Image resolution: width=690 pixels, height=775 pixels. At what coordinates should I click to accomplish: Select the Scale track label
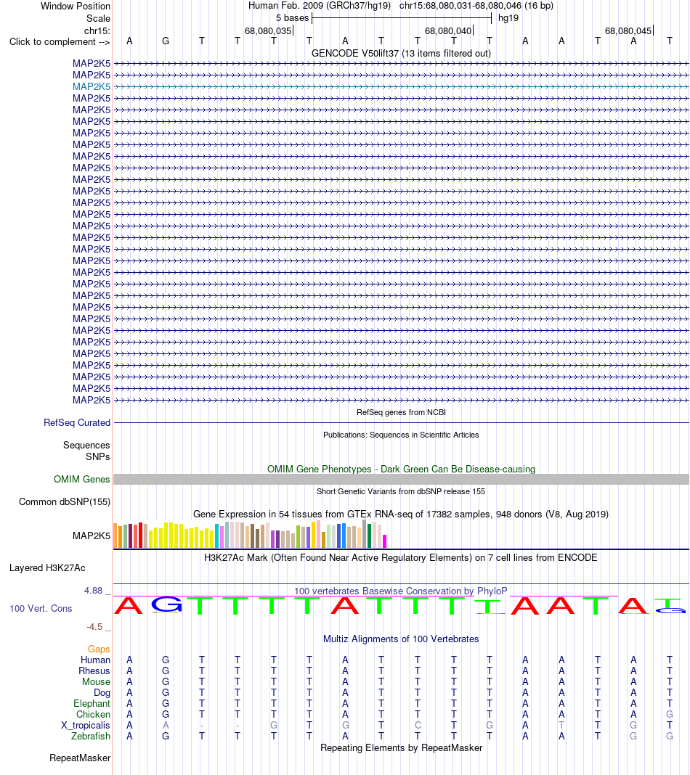98,18
